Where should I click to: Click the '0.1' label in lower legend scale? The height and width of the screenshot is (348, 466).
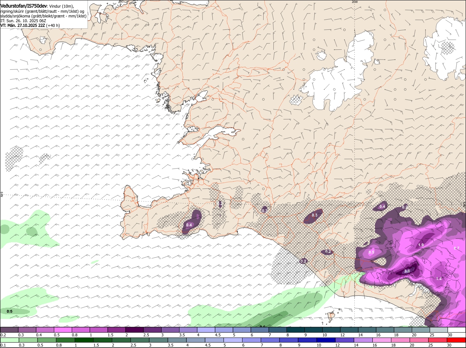point(3,345)
